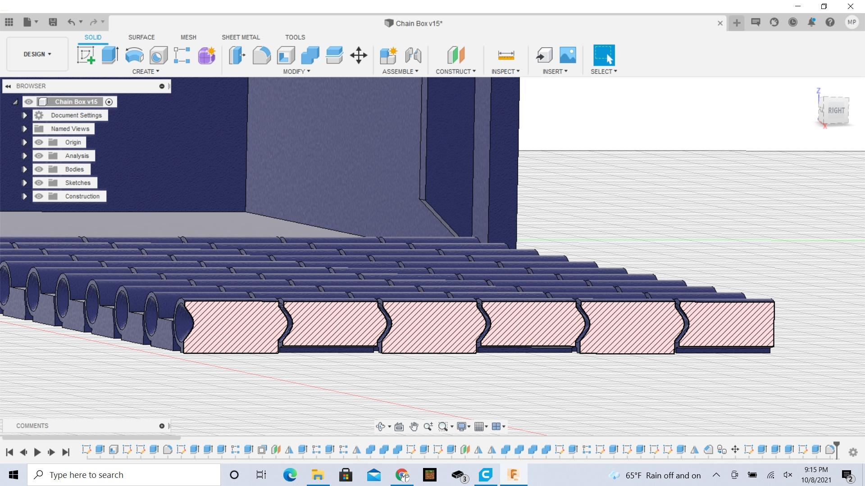Switch to SHEET METAL tab
This screenshot has height=486, width=865.
(x=241, y=37)
